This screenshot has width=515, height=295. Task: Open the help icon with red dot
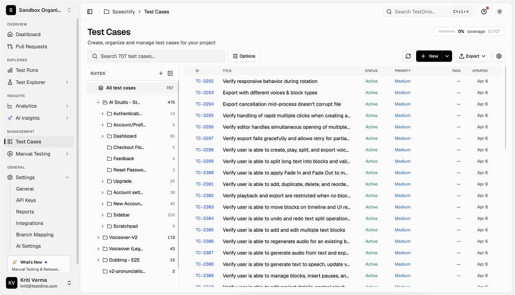484,11
